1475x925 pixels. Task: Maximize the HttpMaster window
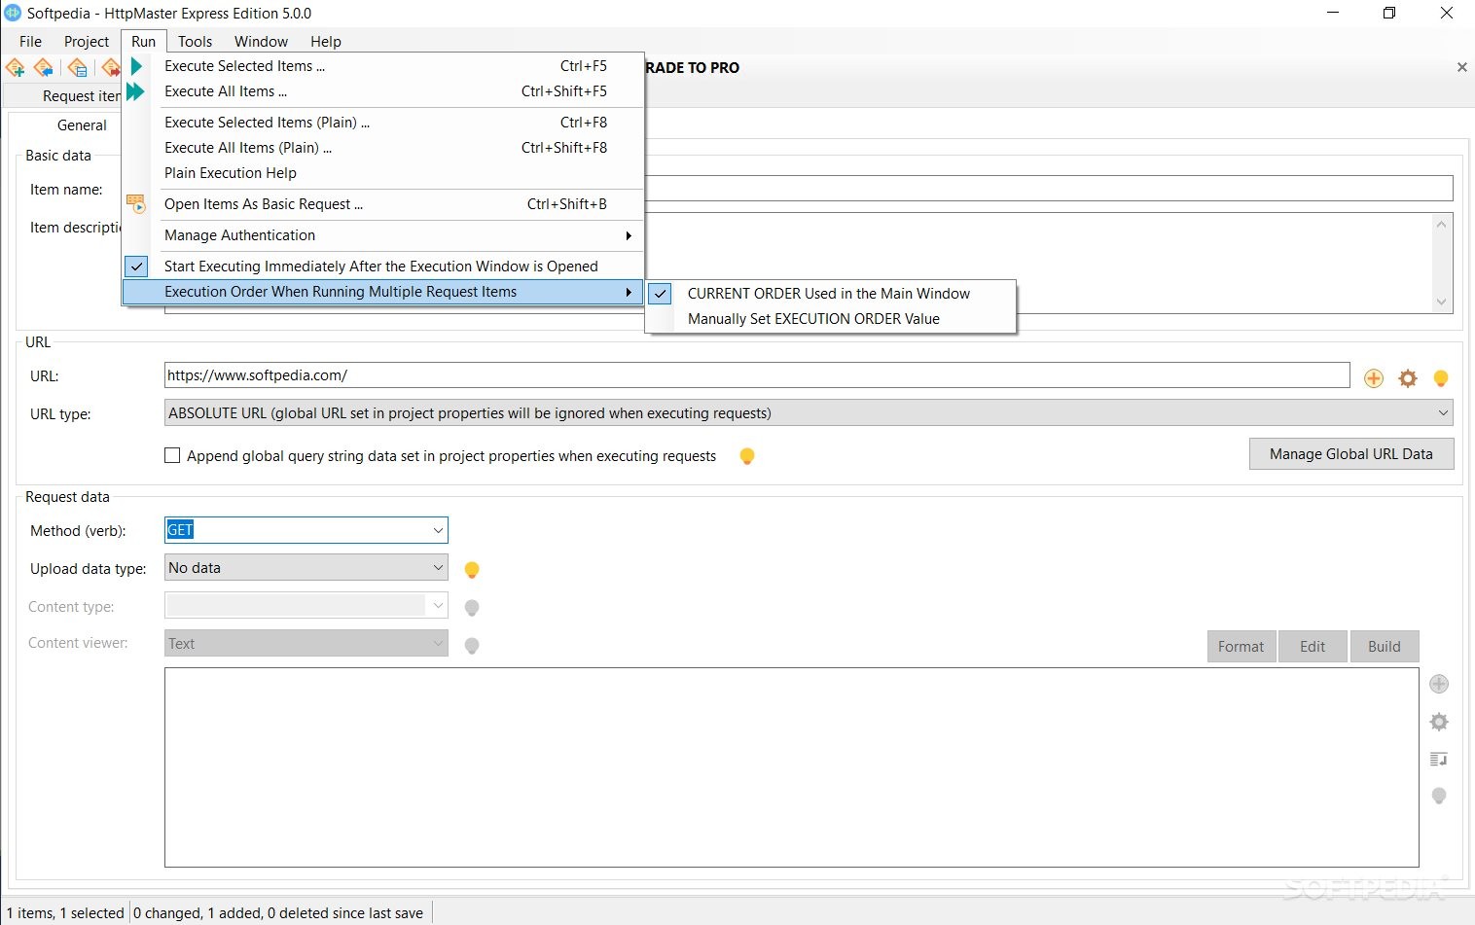point(1389,14)
